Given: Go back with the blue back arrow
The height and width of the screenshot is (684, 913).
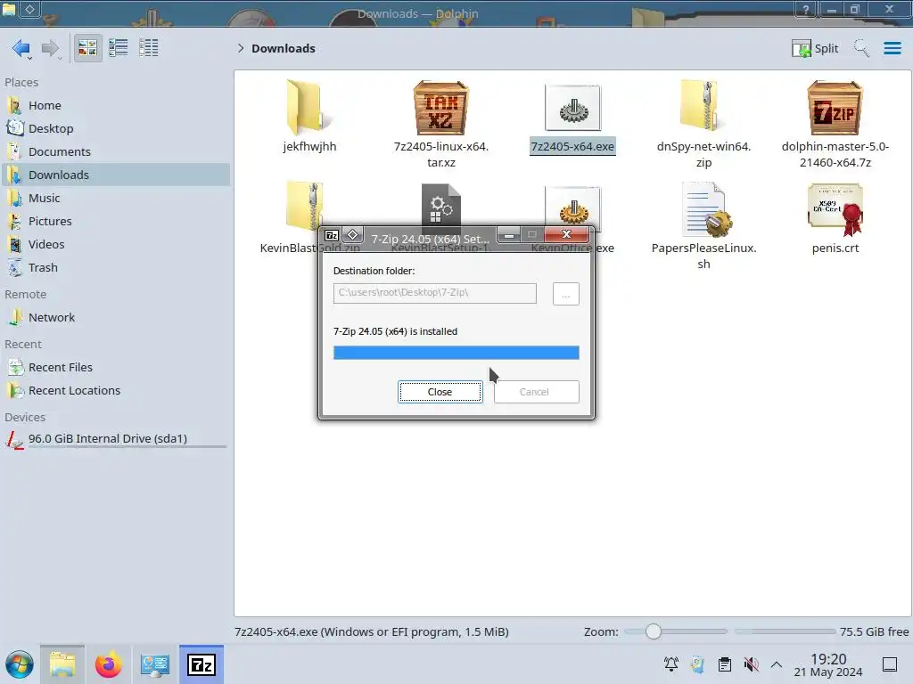Looking at the screenshot, I should click(21, 48).
